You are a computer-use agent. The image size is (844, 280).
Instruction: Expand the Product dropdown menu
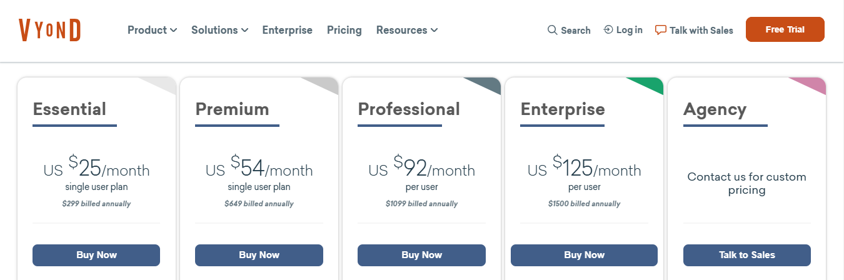click(152, 30)
